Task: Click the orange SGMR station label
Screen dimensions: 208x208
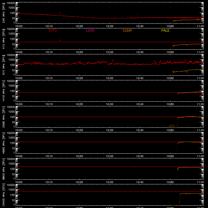Action: point(127,30)
